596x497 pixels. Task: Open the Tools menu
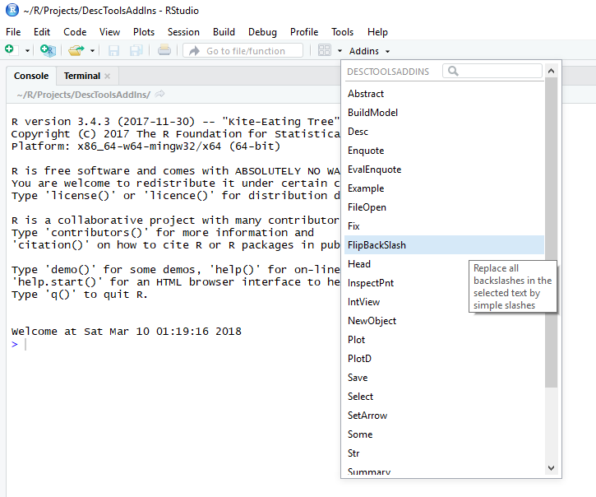pyautogui.click(x=342, y=31)
